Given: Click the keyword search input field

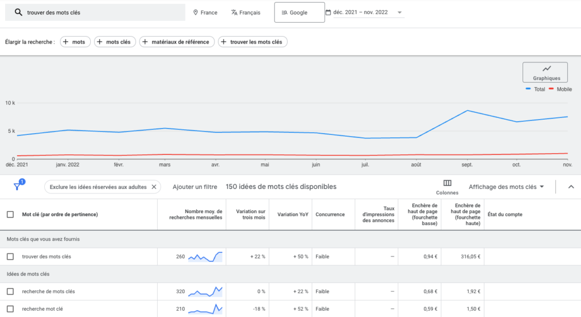Looking at the screenshot, I should click(102, 12).
